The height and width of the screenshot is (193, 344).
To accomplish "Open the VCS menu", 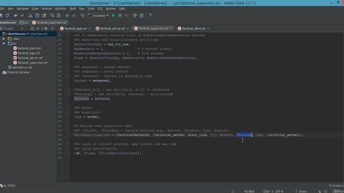I will tap(100, 9).
